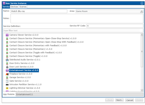
Task: Switch to the Scenes tab
Action: coord(23,7)
